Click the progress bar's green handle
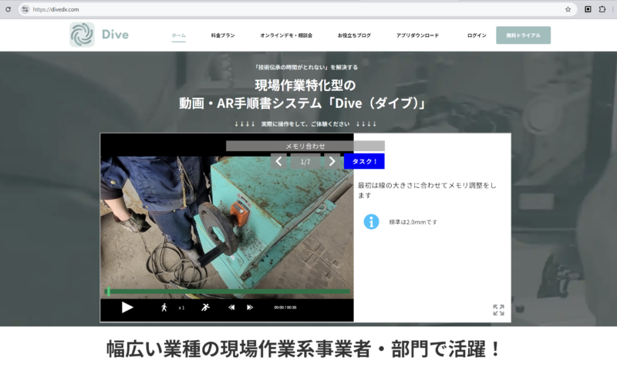 coord(109,291)
